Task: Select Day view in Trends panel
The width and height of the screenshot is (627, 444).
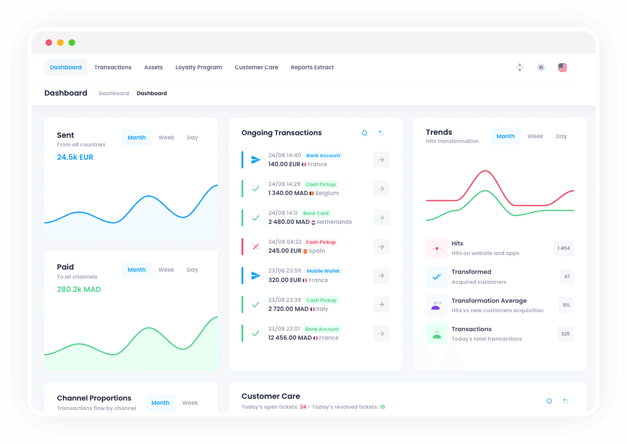Action: [x=561, y=136]
